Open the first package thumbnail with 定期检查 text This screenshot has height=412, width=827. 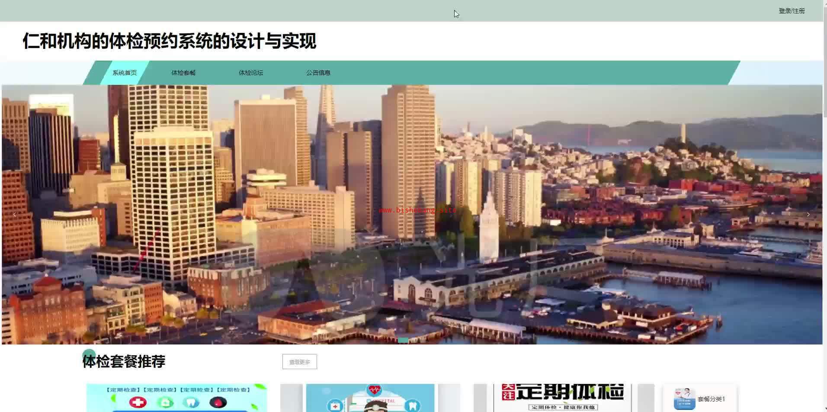tap(176, 398)
